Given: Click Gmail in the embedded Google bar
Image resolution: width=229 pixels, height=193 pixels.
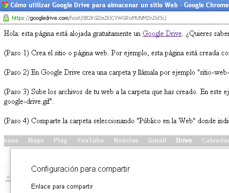Looking at the screenshot, I should click(x=157, y=140).
